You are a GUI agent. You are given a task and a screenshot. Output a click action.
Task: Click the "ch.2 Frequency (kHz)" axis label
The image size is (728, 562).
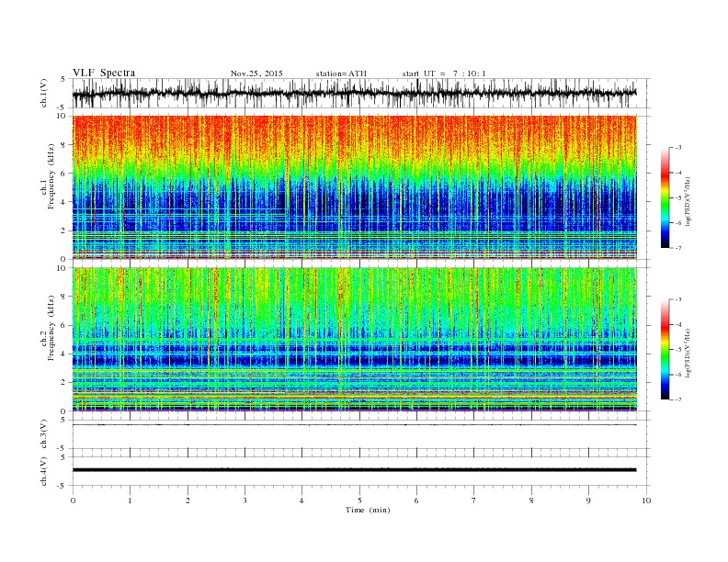(x=48, y=328)
